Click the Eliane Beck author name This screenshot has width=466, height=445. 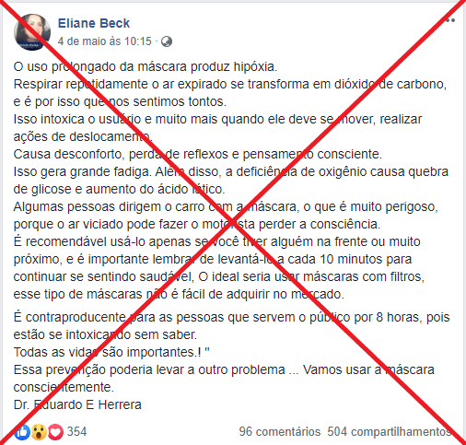pos(94,23)
